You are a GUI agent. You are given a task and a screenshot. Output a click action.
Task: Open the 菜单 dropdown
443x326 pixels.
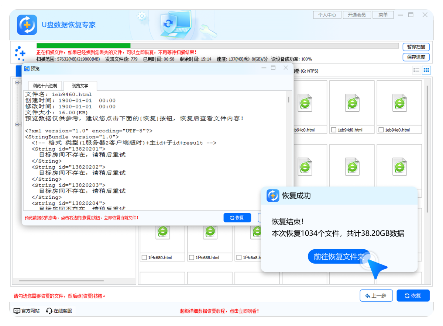click(383, 15)
